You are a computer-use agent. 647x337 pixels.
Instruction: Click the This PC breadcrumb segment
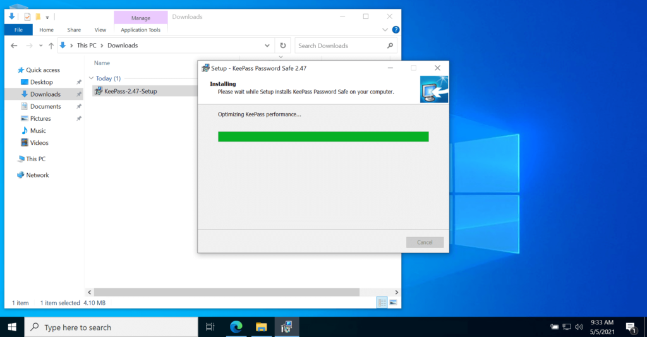click(87, 46)
